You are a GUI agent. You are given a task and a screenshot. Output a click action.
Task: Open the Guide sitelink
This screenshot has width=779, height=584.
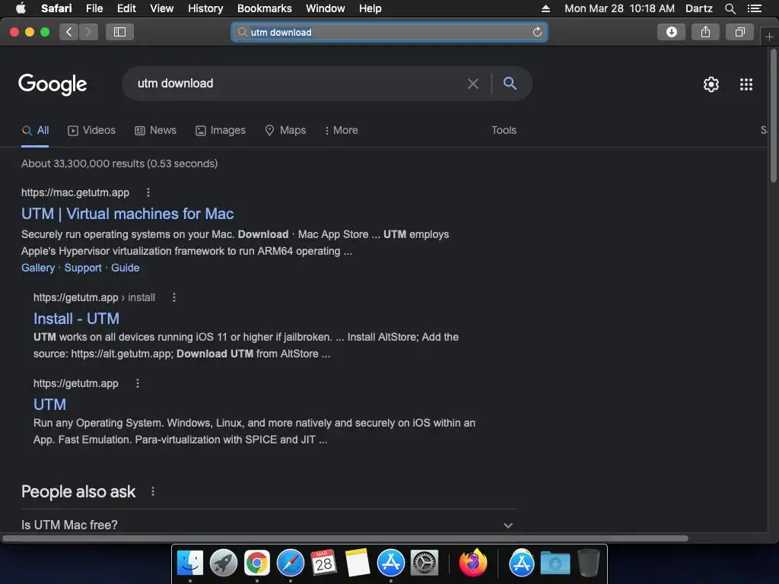[x=126, y=268]
